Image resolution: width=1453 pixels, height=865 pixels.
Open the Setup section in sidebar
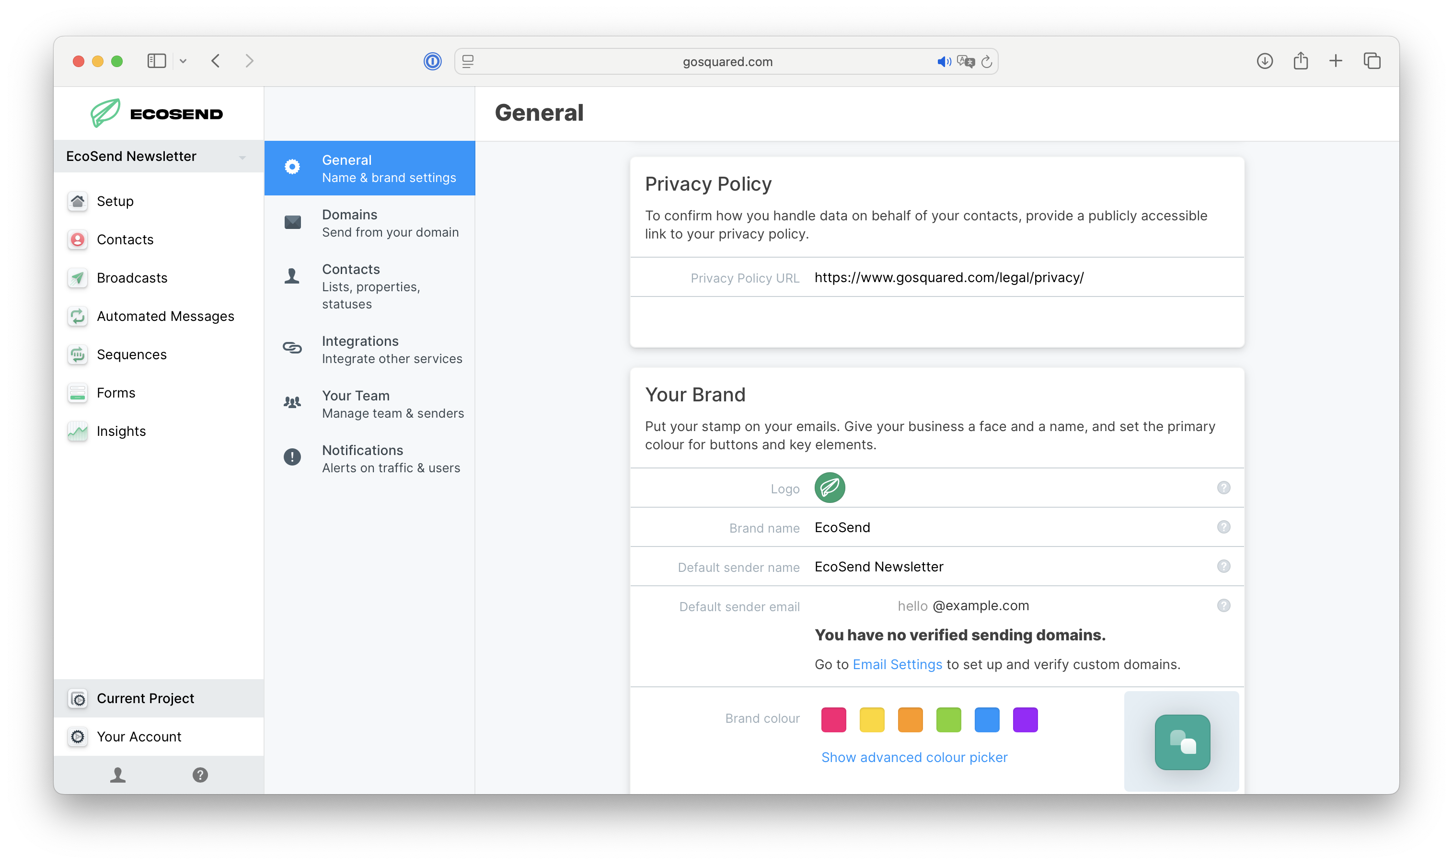click(x=78, y=201)
